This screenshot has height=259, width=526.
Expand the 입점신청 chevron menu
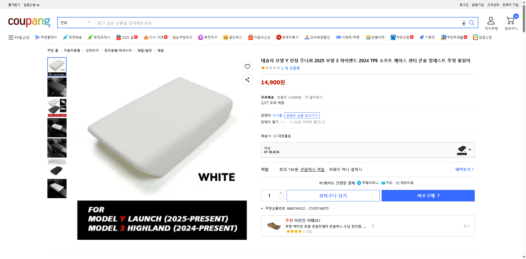pyautogui.click(x=38, y=4)
